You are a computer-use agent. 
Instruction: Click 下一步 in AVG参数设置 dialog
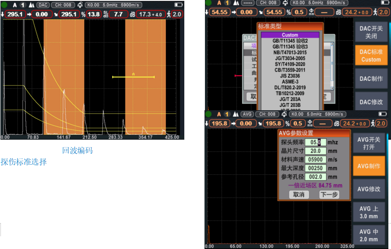point(329,195)
